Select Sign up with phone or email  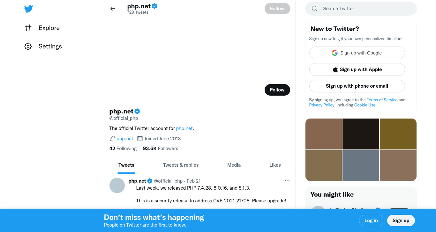(x=357, y=86)
